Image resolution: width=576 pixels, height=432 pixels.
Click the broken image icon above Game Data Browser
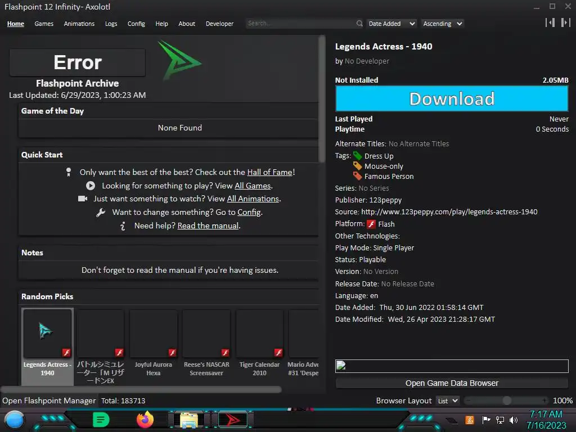[x=341, y=366]
